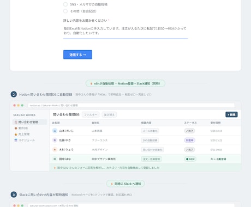Click the date cell in 木村 りょう row
Image resolution: width=251 pixels, height=207 pixels.
pos(216,150)
